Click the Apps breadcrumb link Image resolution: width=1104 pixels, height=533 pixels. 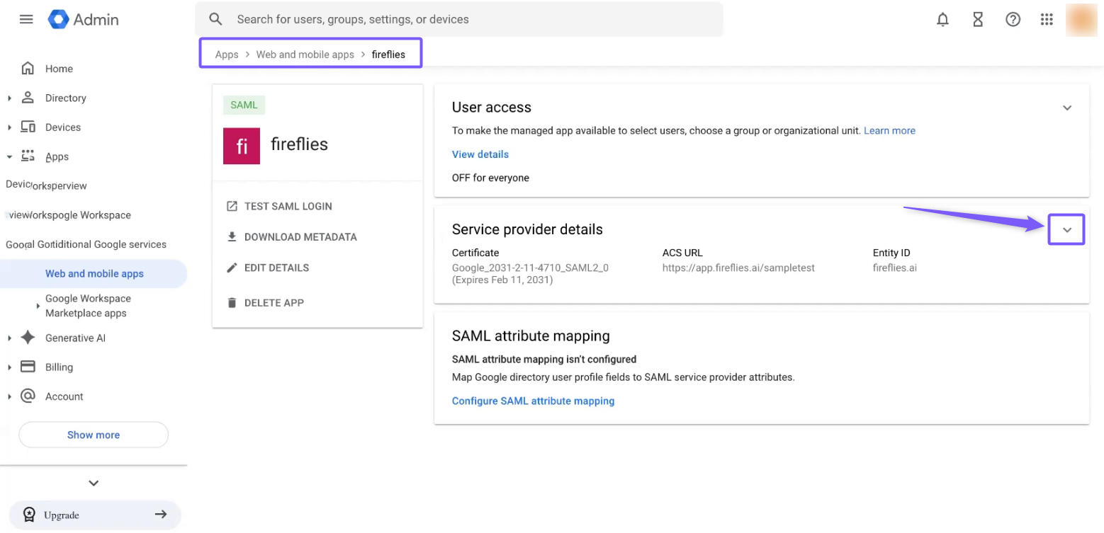coord(227,55)
